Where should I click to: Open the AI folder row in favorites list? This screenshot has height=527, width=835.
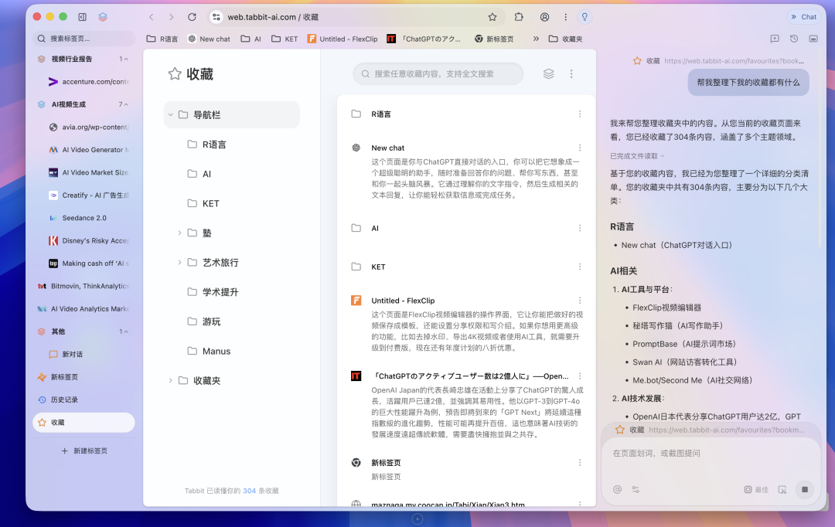click(466, 229)
